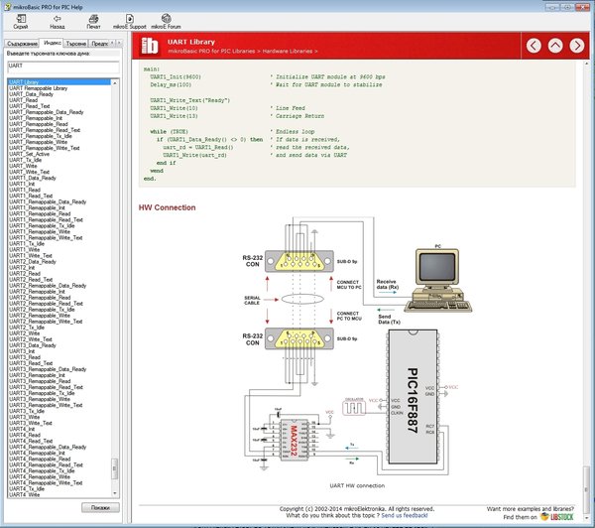The width and height of the screenshot is (595, 528).
Task: Click the Покажи button
Action: click(x=100, y=507)
